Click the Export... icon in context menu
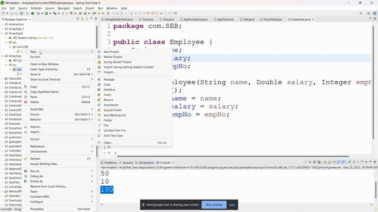Image resolution: width=378 pixels, height=212 pixels. click(25, 132)
